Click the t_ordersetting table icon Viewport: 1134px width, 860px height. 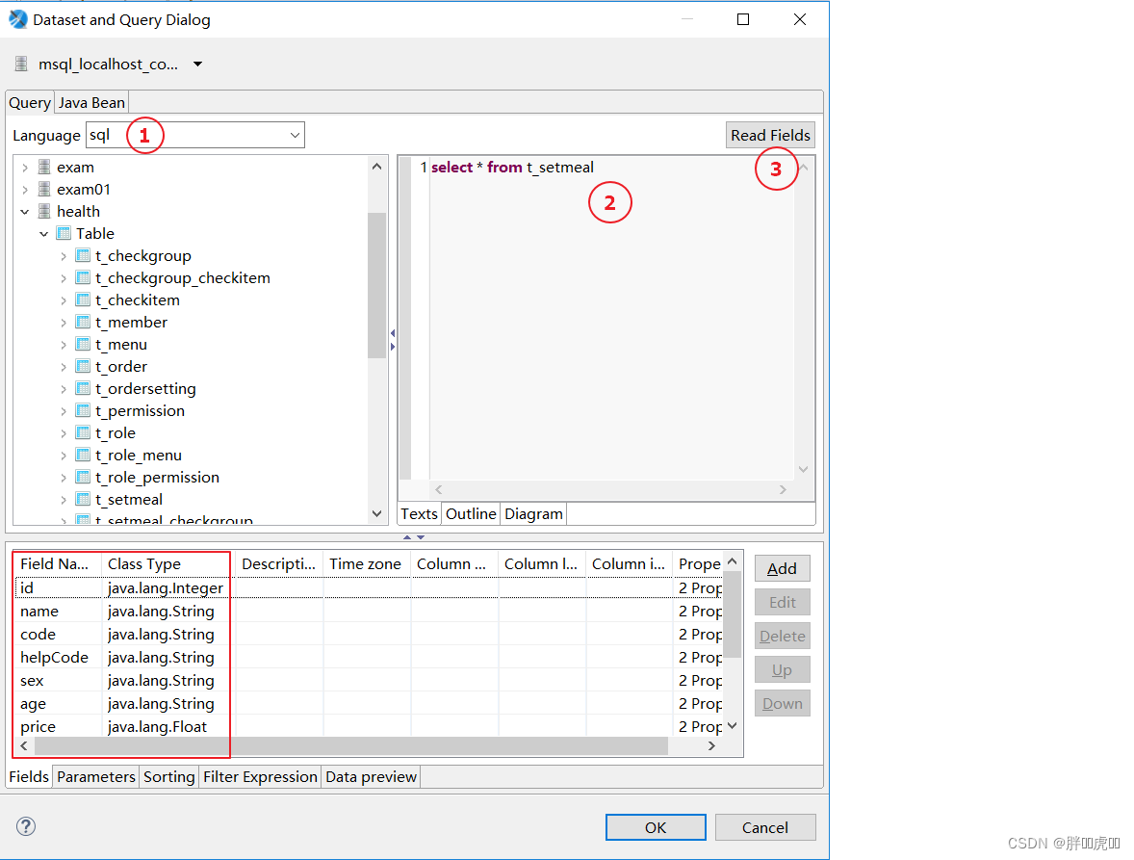tap(83, 388)
